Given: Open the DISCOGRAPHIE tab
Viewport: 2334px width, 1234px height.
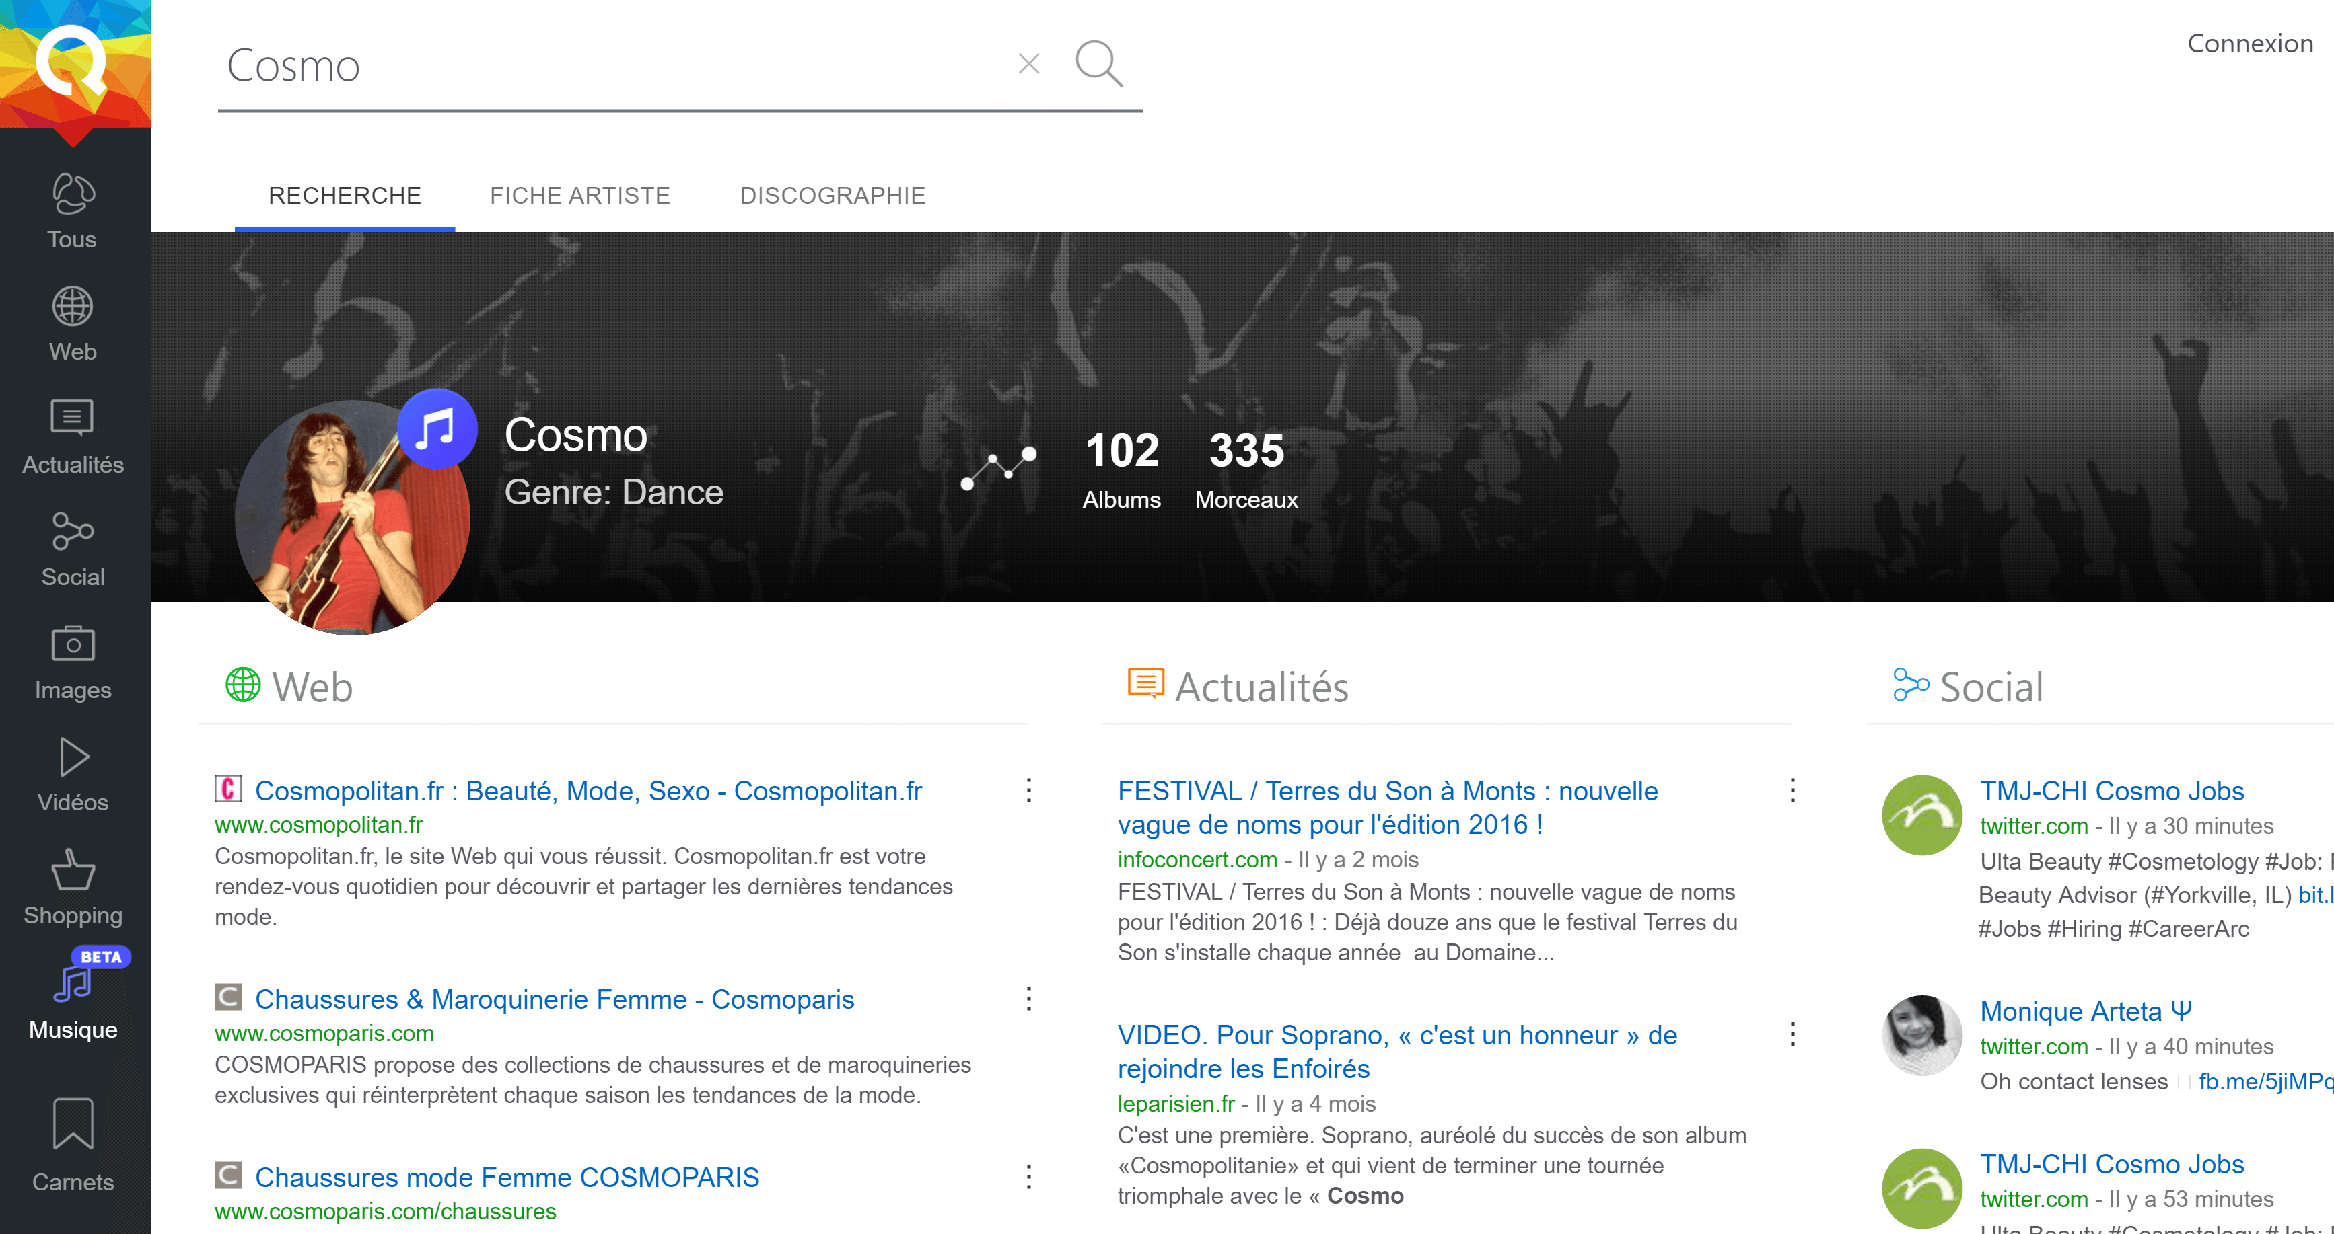Looking at the screenshot, I should click(833, 196).
